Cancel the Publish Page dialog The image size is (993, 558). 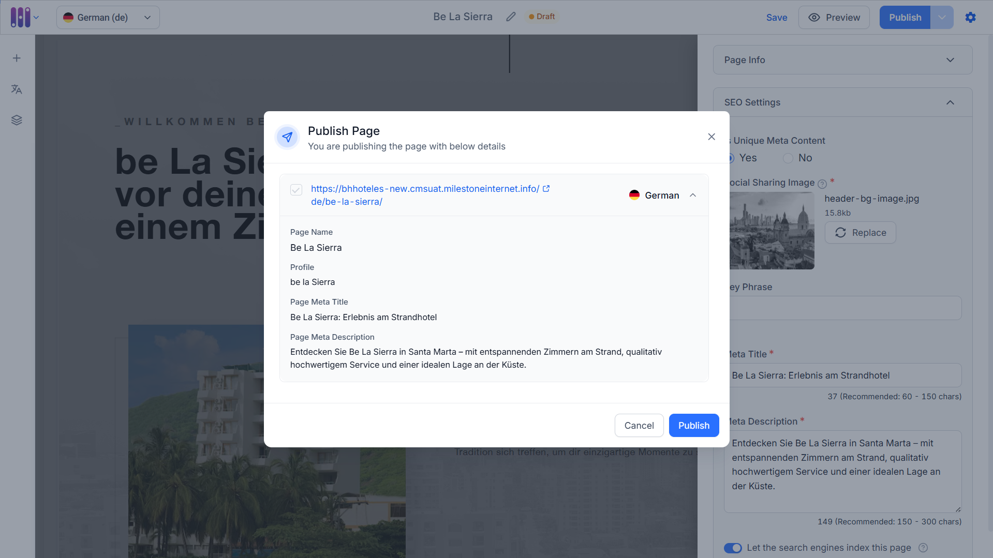tap(639, 425)
